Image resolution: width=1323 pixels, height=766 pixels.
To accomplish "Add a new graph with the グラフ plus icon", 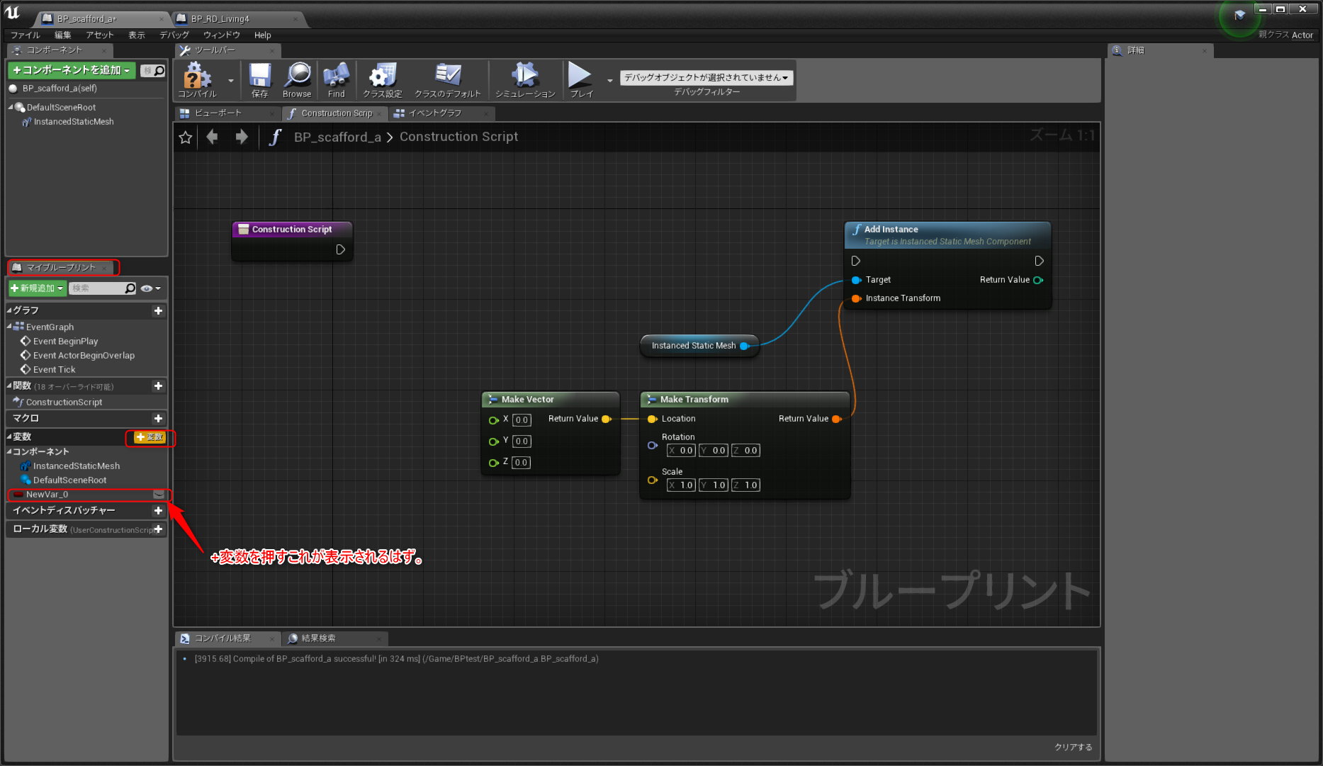I will (158, 310).
